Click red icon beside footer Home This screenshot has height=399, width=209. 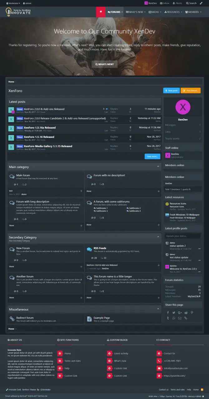[x=60, y=353]
